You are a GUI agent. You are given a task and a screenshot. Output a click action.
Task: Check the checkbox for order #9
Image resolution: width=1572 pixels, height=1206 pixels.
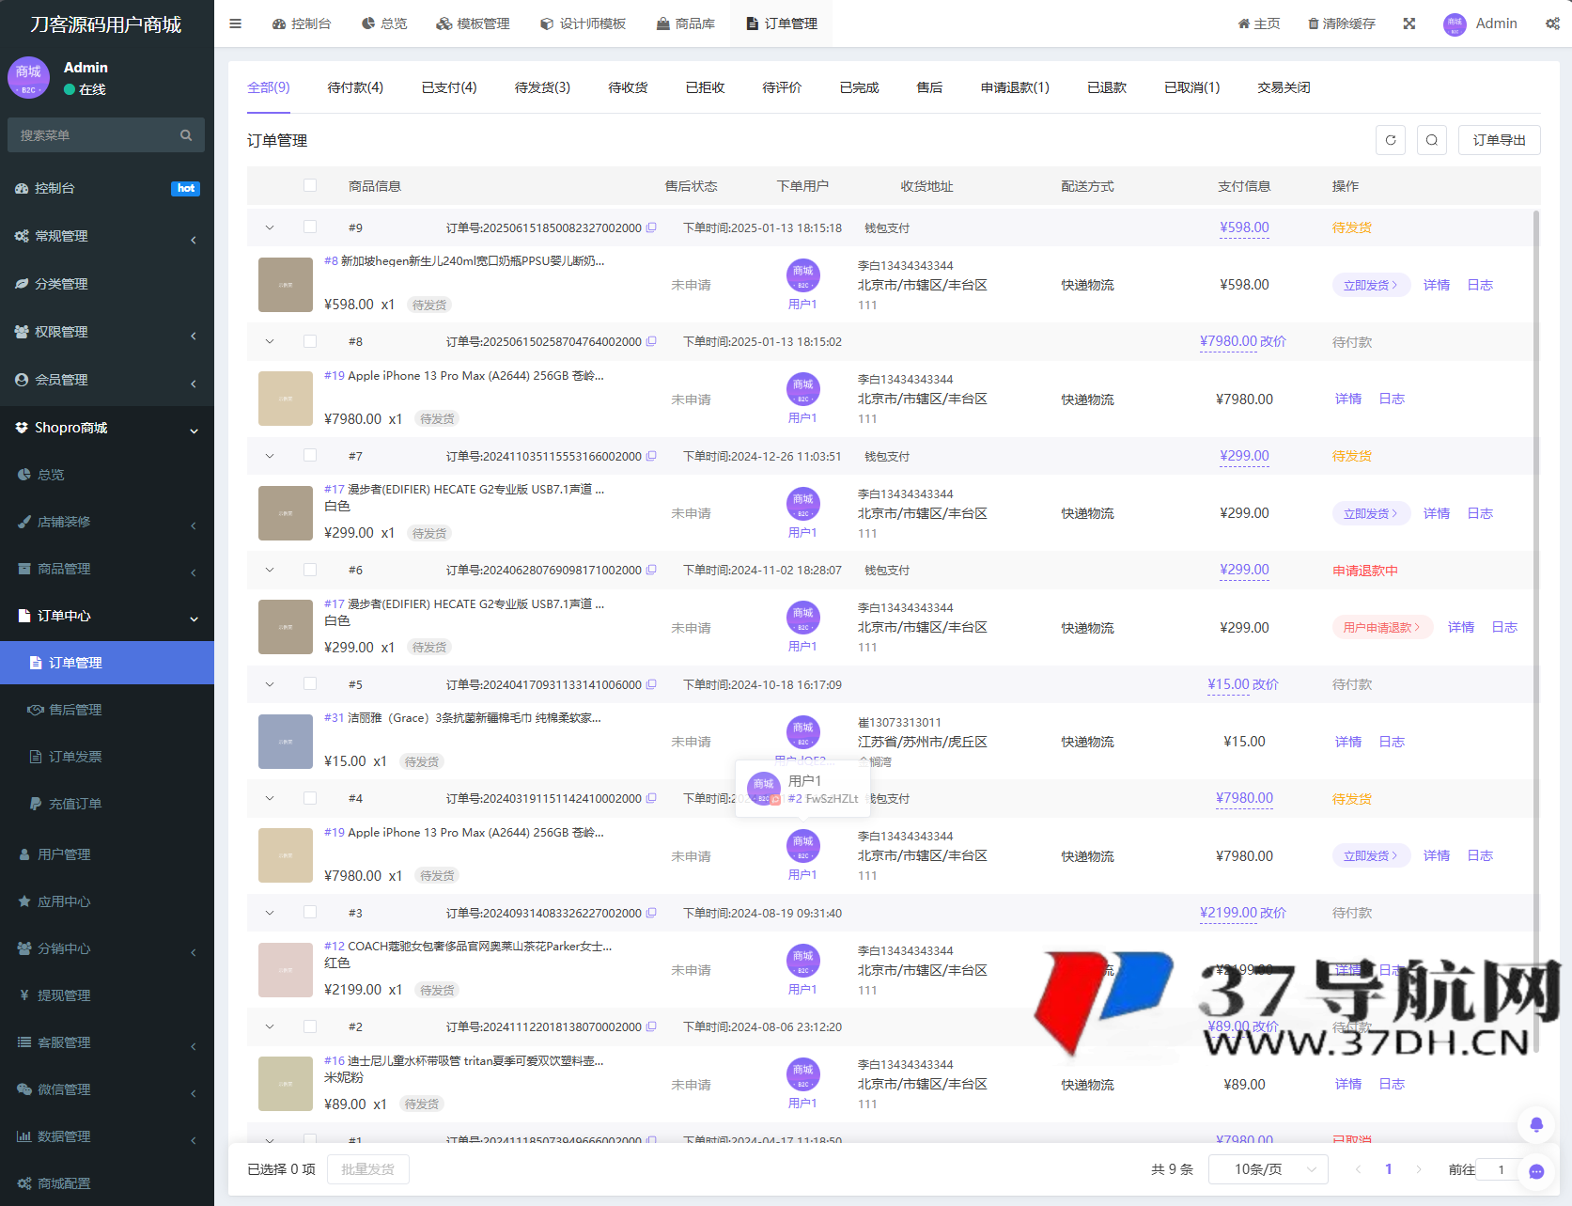(311, 227)
